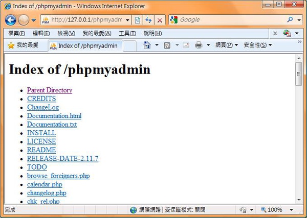Open the INSTALL link
Viewport: 307px width, 218px height.
coord(41,133)
